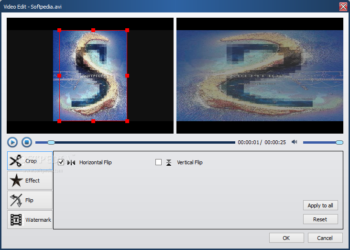The height and width of the screenshot is (250, 350).
Task: Mute audio with the speaker icon
Action: pos(295,142)
